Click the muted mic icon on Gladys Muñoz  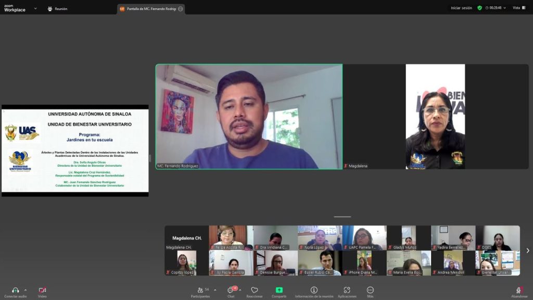coord(390,247)
